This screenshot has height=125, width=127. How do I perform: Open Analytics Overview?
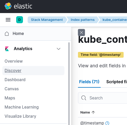[14, 61]
